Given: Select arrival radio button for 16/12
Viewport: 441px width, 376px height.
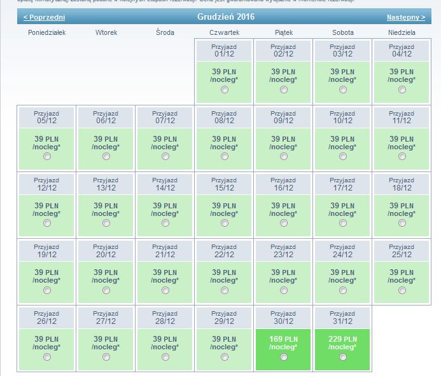Looking at the screenshot, I should tap(284, 223).
